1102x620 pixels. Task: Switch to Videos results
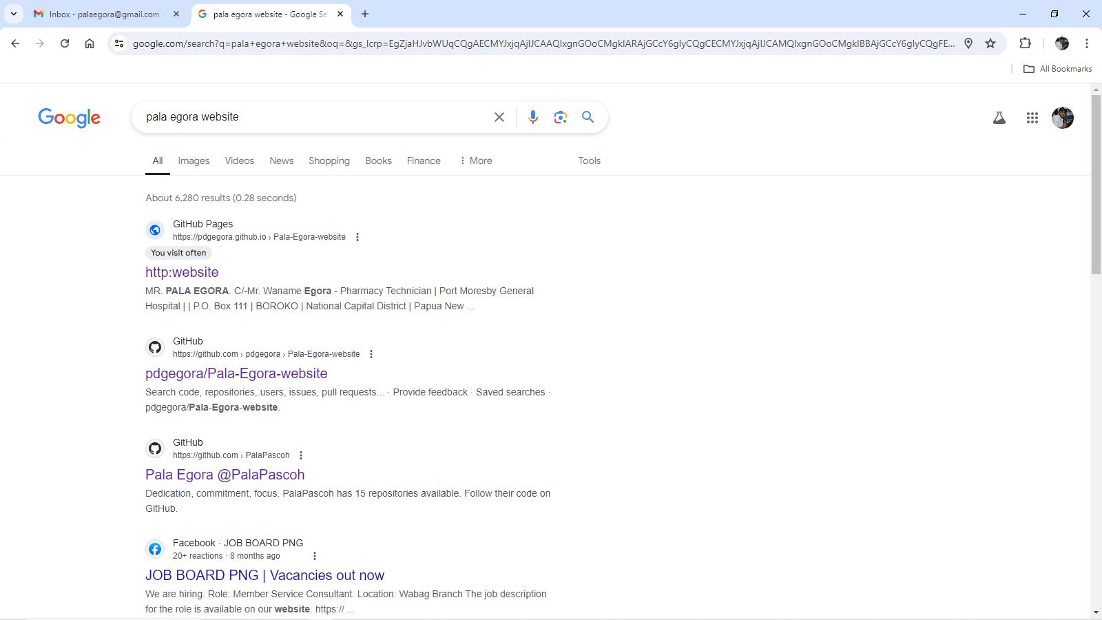240,161
